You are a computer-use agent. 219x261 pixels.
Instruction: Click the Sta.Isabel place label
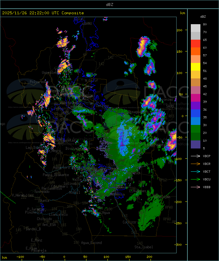[x=143, y=247]
